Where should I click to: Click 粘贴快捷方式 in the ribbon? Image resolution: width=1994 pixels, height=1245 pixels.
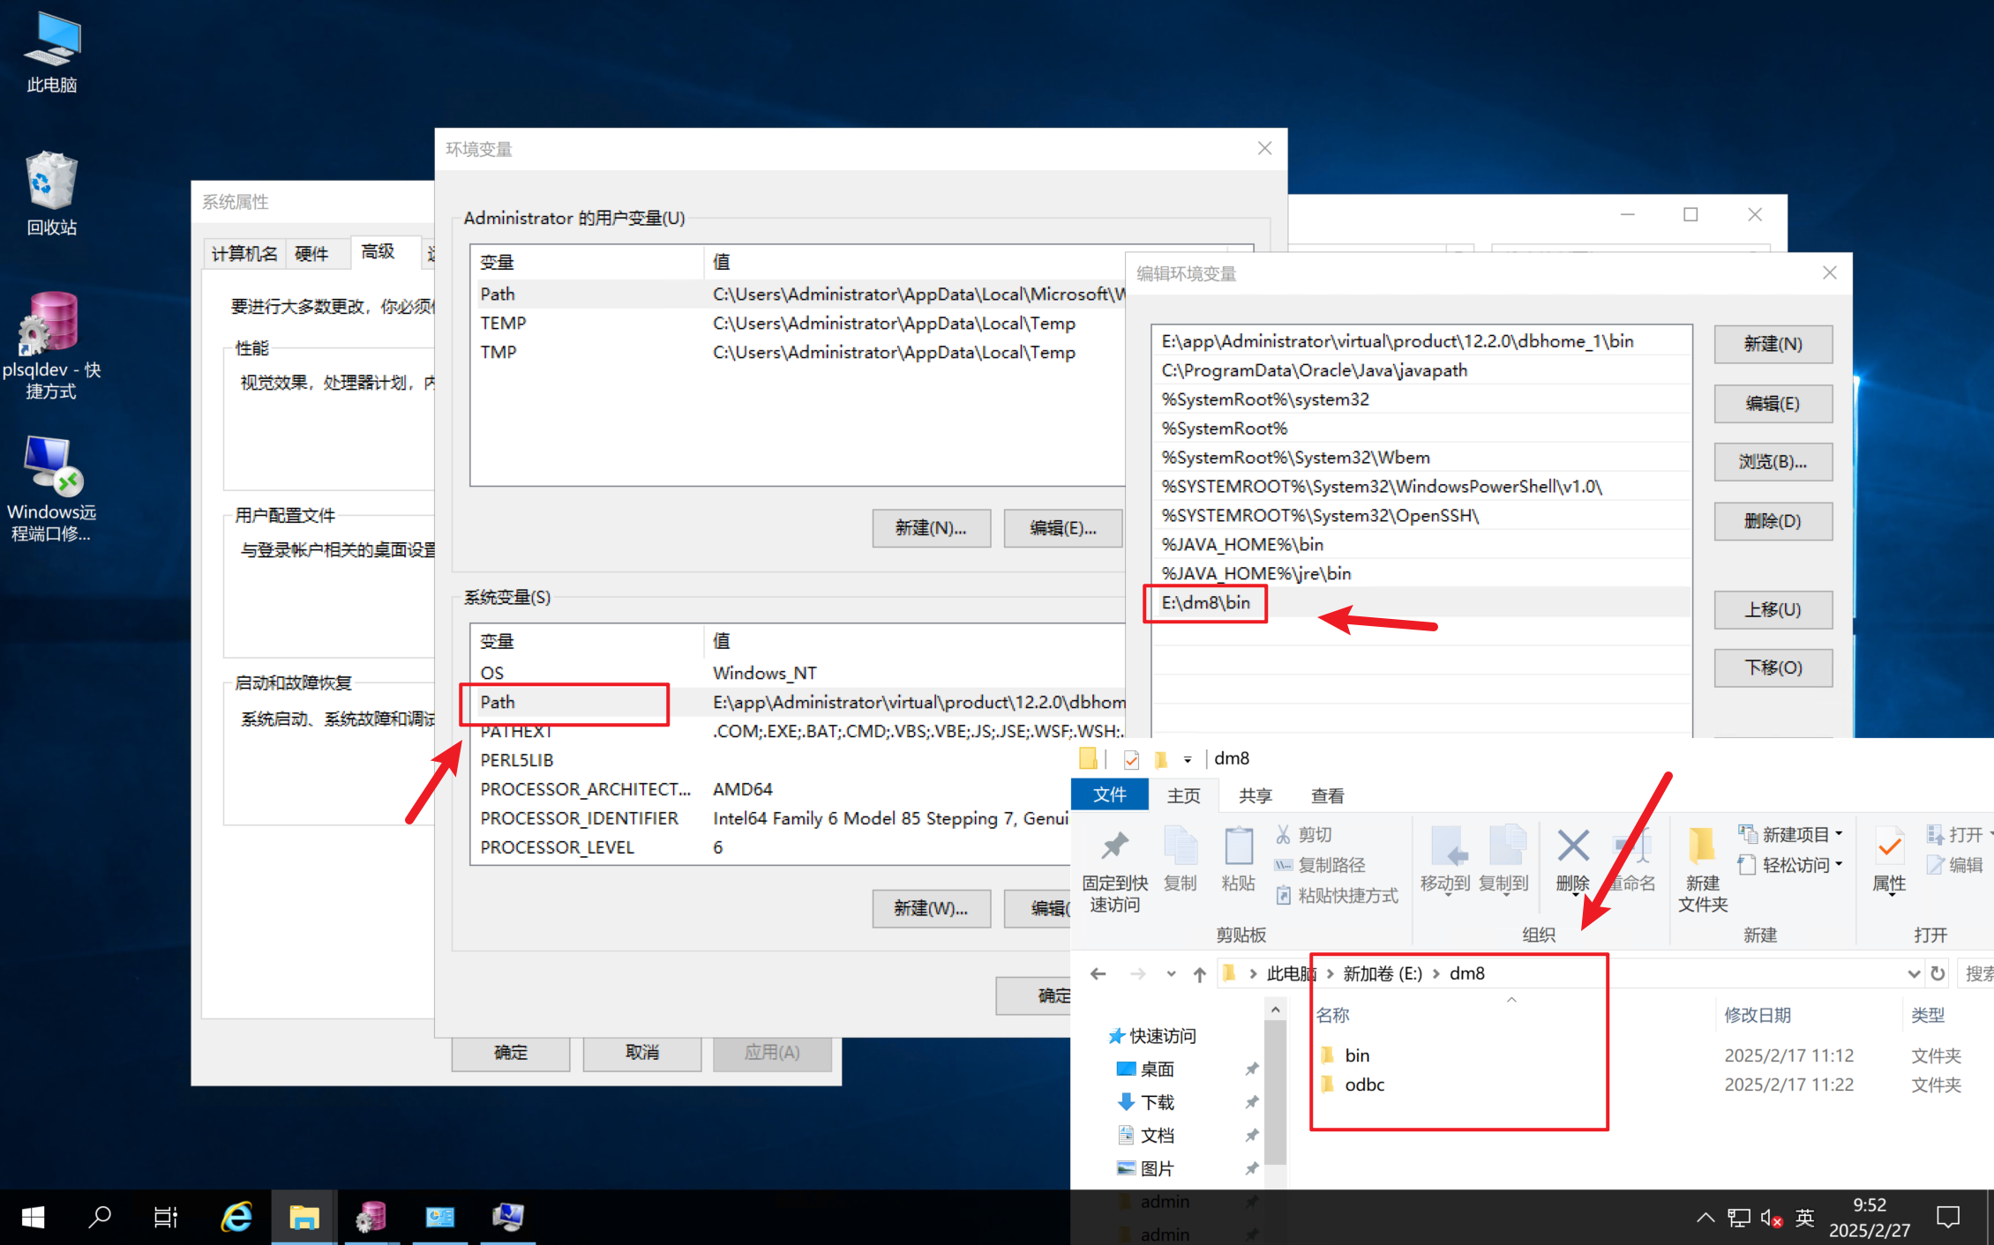click(x=1337, y=896)
